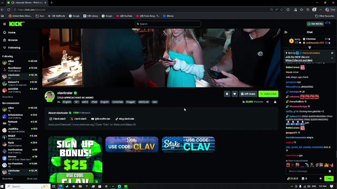Expand Show More under Following

tap(7, 97)
